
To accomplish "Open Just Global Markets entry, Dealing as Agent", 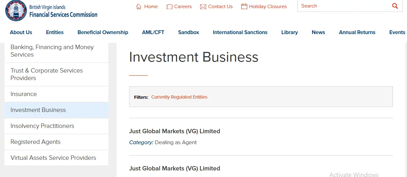I will 175,131.
